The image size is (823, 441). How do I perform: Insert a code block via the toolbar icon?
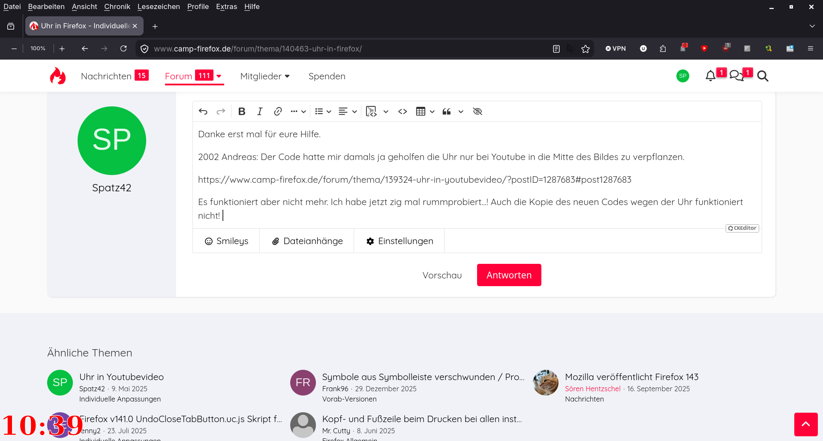pyautogui.click(x=371, y=112)
